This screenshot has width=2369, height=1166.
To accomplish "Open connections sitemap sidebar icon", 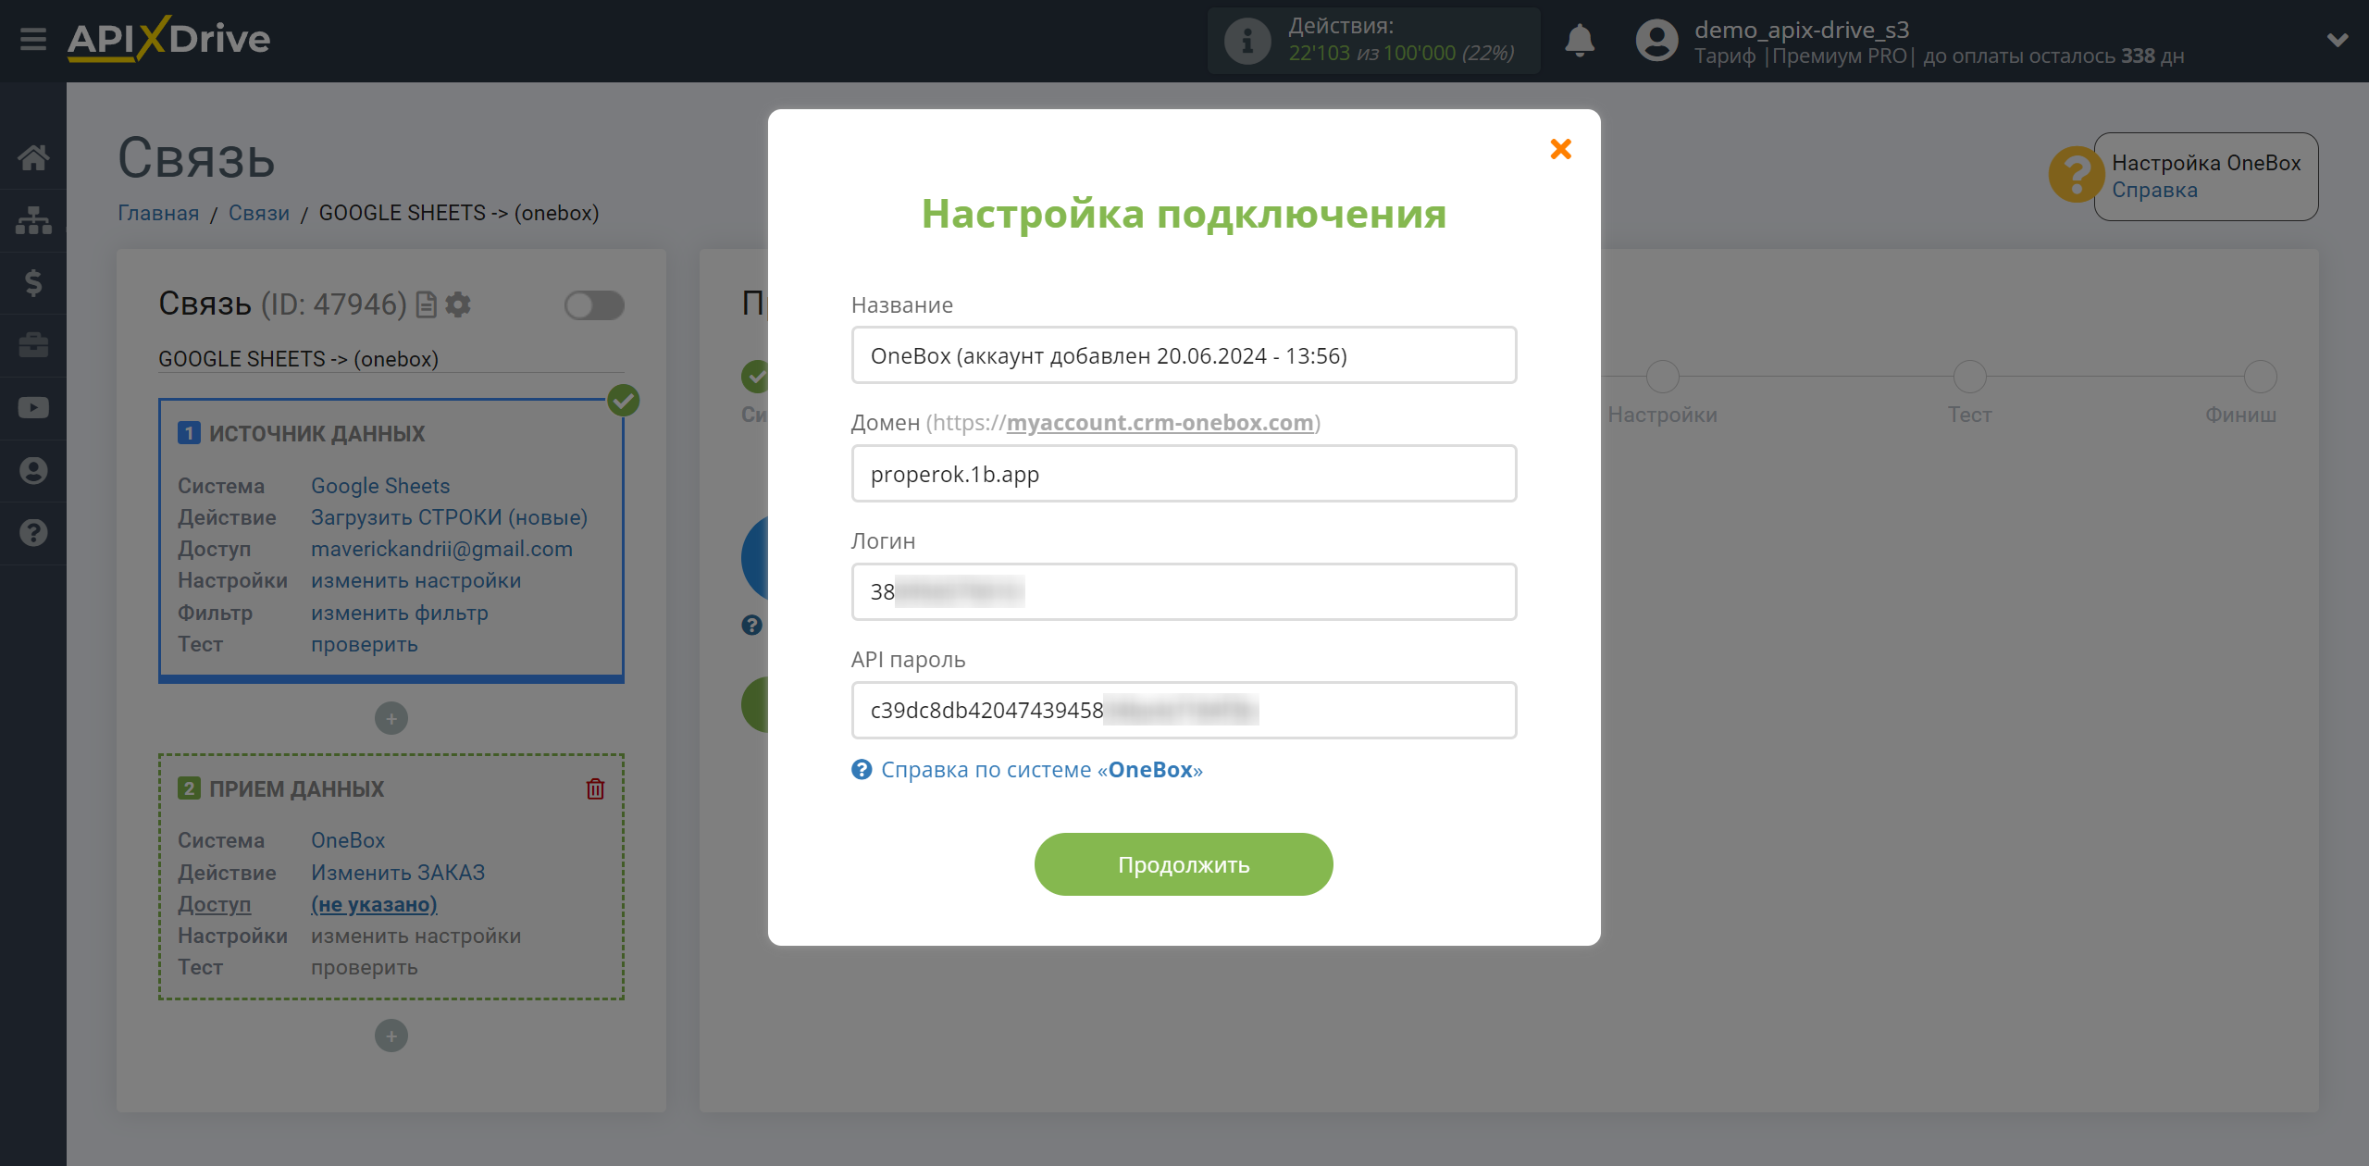I will [33, 220].
